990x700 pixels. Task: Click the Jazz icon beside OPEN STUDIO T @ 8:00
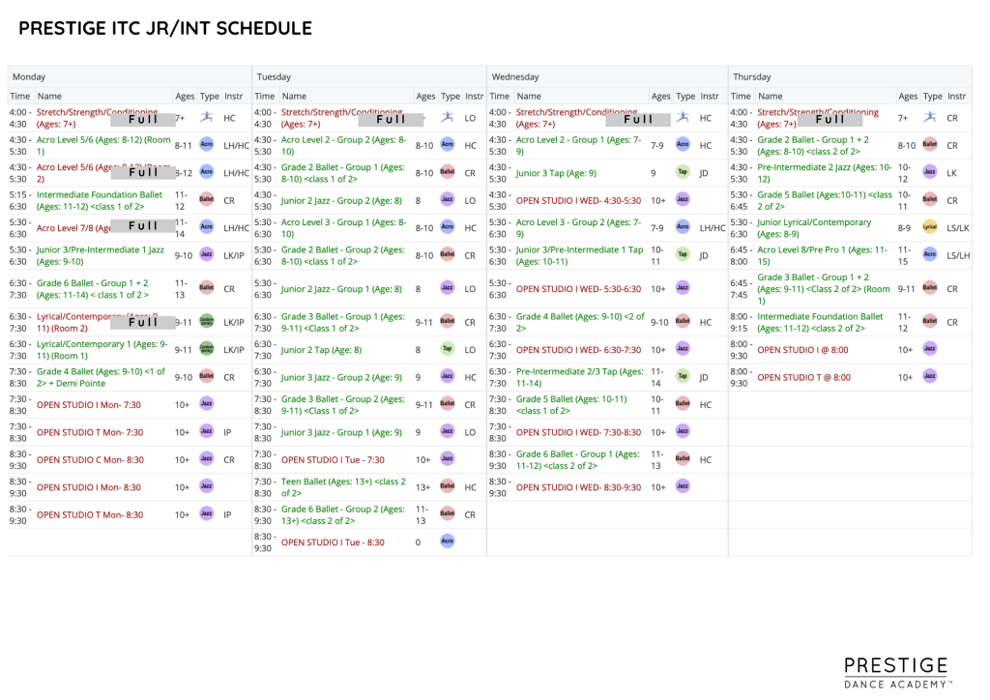coord(930,376)
